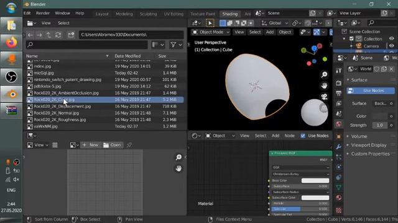Open WinRAR from the taskbar
This screenshot has width=398, height=223.
tap(11, 111)
